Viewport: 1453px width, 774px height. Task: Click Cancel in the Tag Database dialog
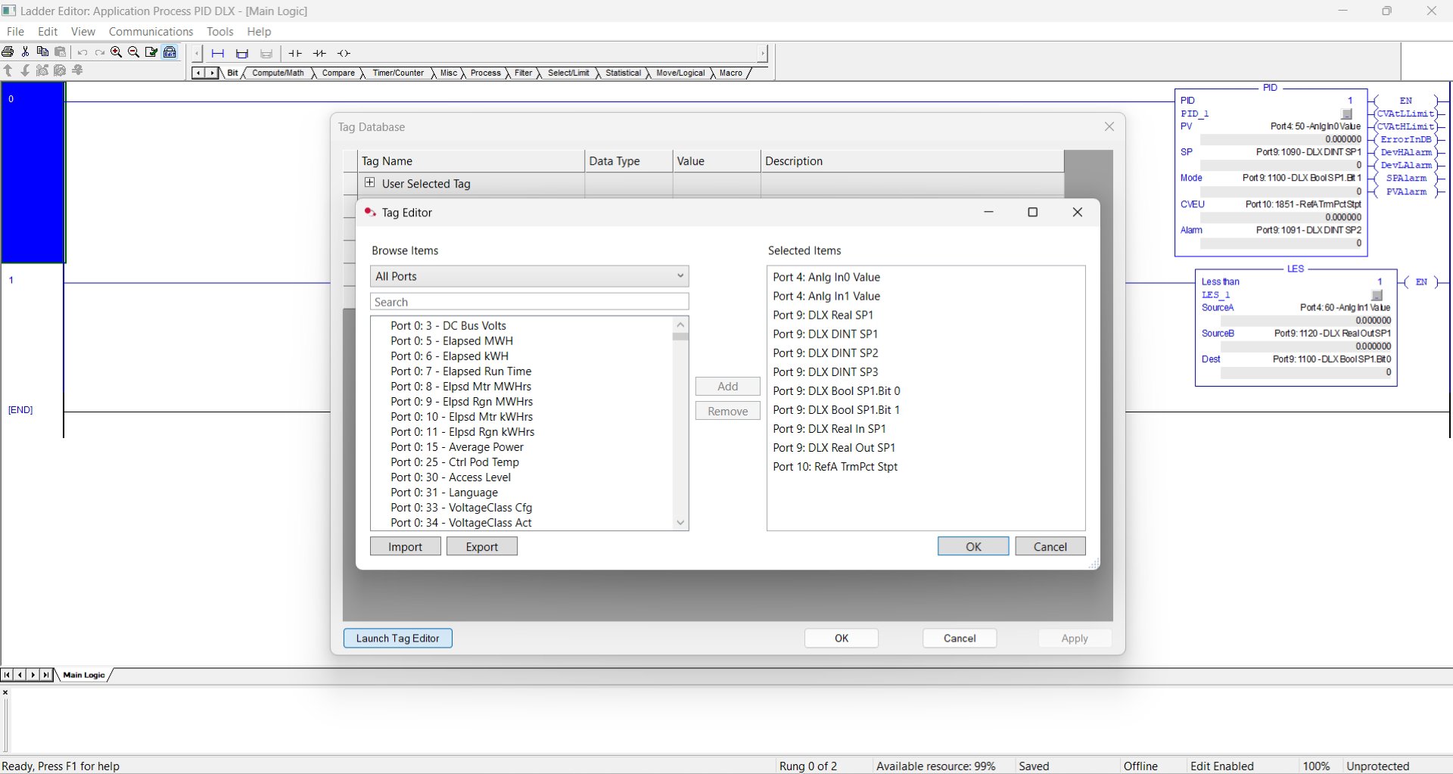point(960,638)
